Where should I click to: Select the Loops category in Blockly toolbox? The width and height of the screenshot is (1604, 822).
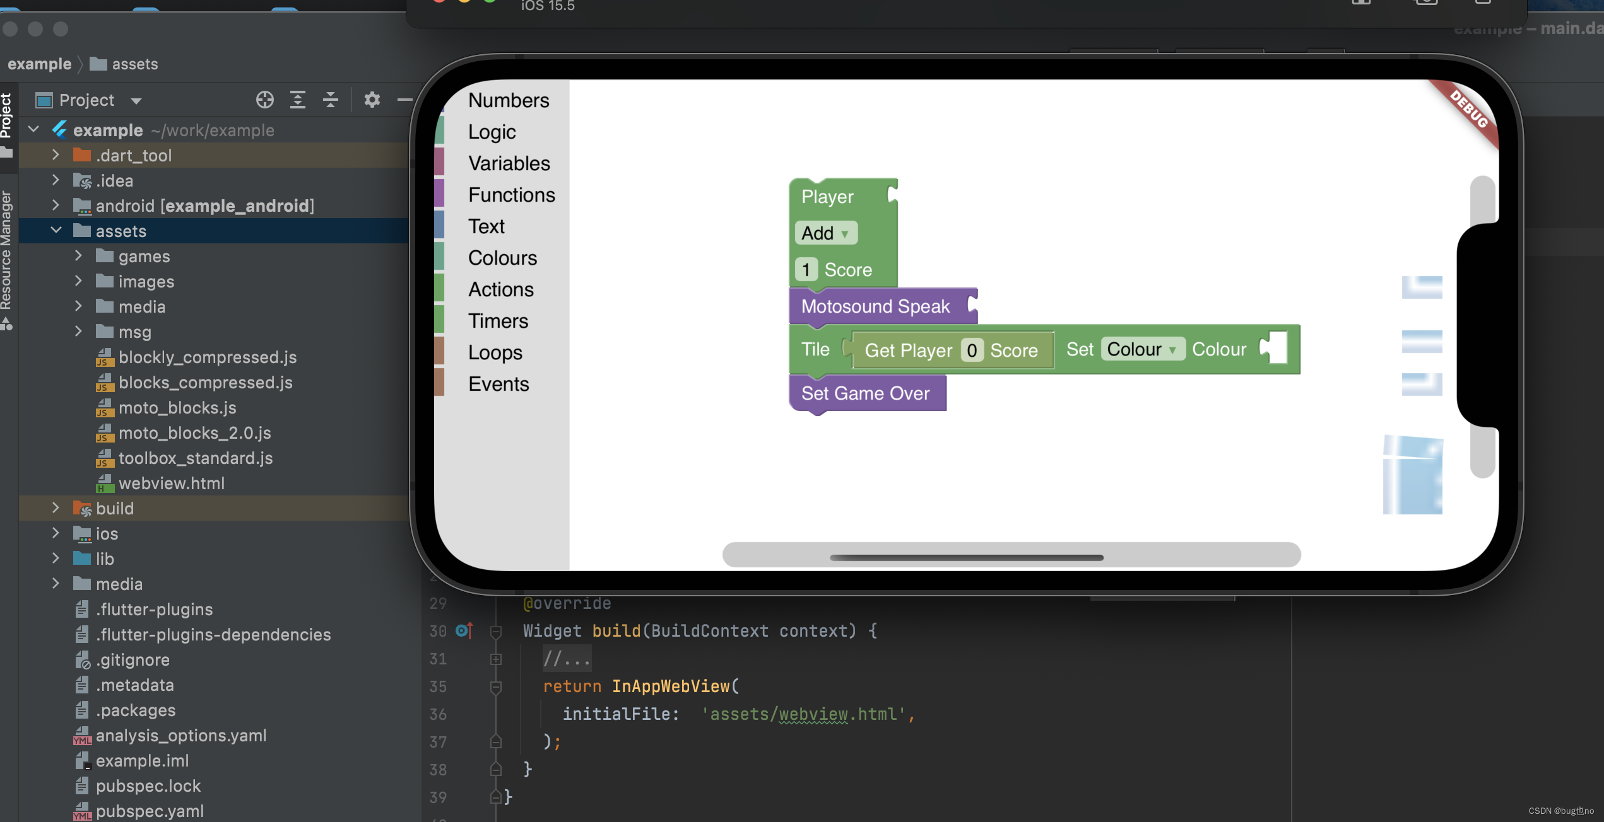495,352
